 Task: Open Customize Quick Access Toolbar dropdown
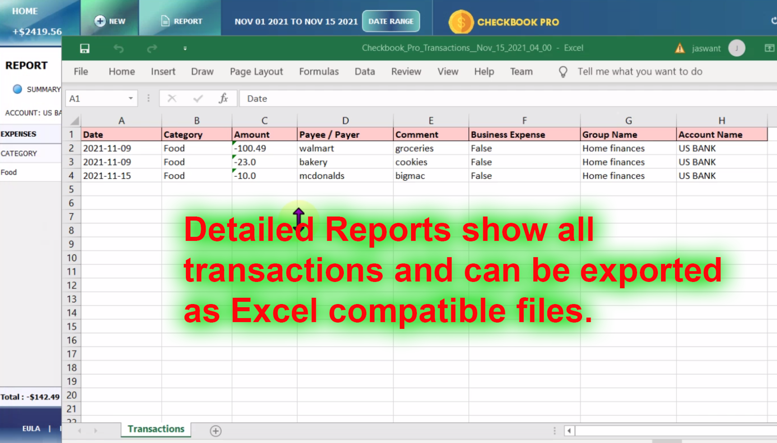[x=185, y=48]
